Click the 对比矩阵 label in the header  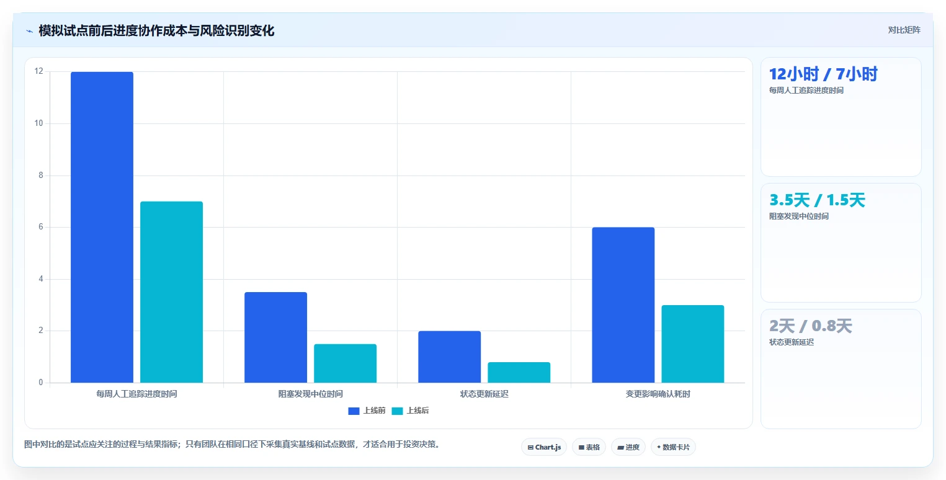[x=904, y=30]
